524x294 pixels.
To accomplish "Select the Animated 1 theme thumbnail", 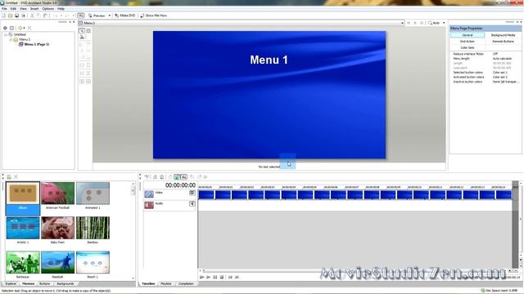I will tap(93, 193).
